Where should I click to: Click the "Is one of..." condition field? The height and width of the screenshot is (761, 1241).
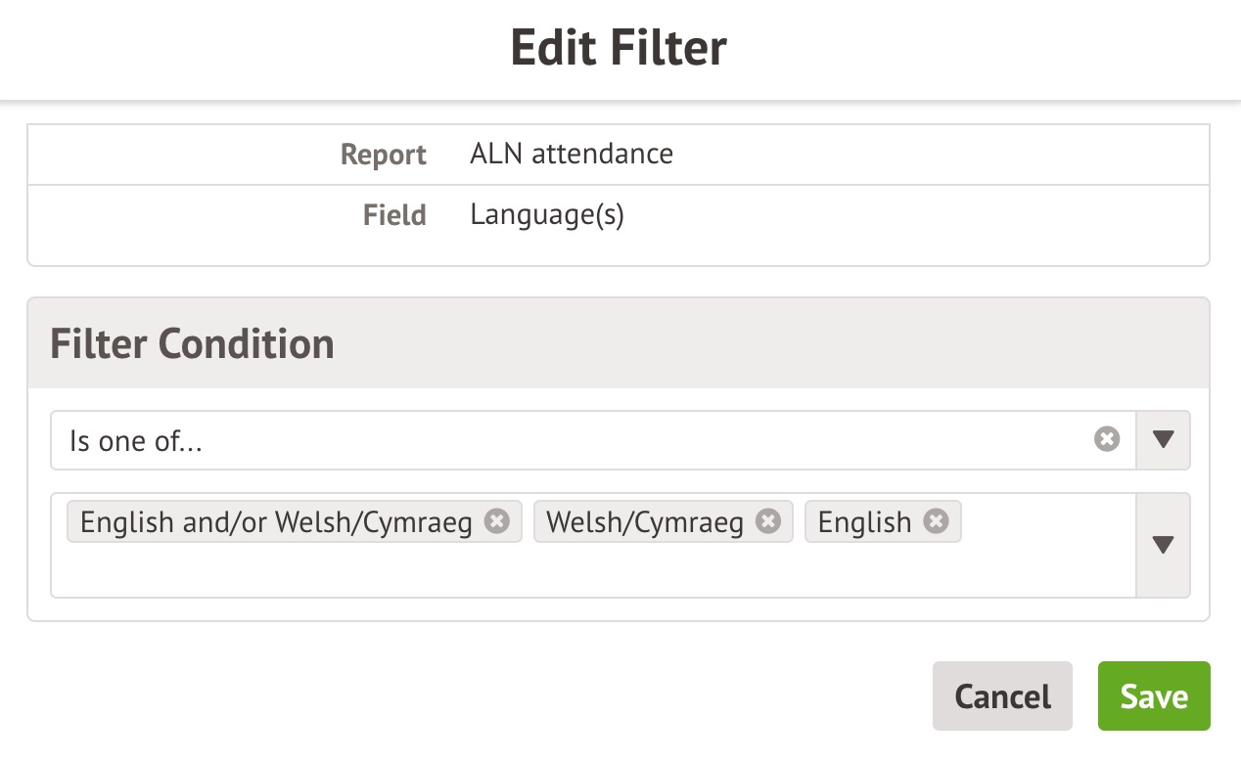click(x=568, y=440)
